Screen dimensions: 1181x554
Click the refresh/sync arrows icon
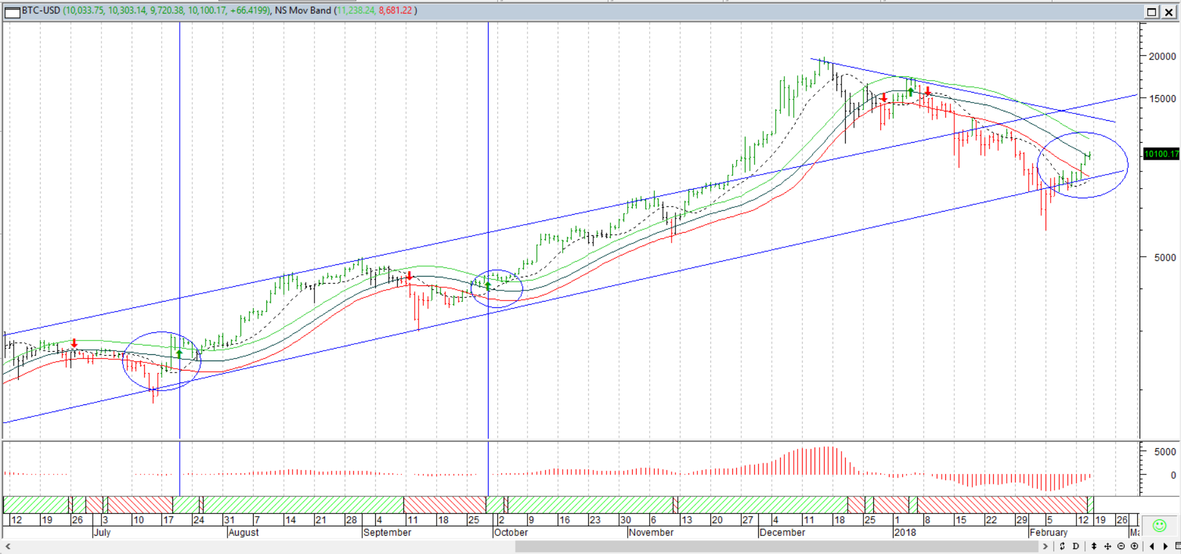click(1062, 546)
